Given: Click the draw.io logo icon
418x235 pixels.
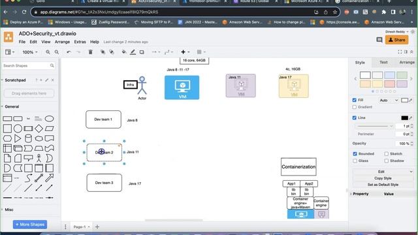Looking at the screenshot, I should click(8, 37).
